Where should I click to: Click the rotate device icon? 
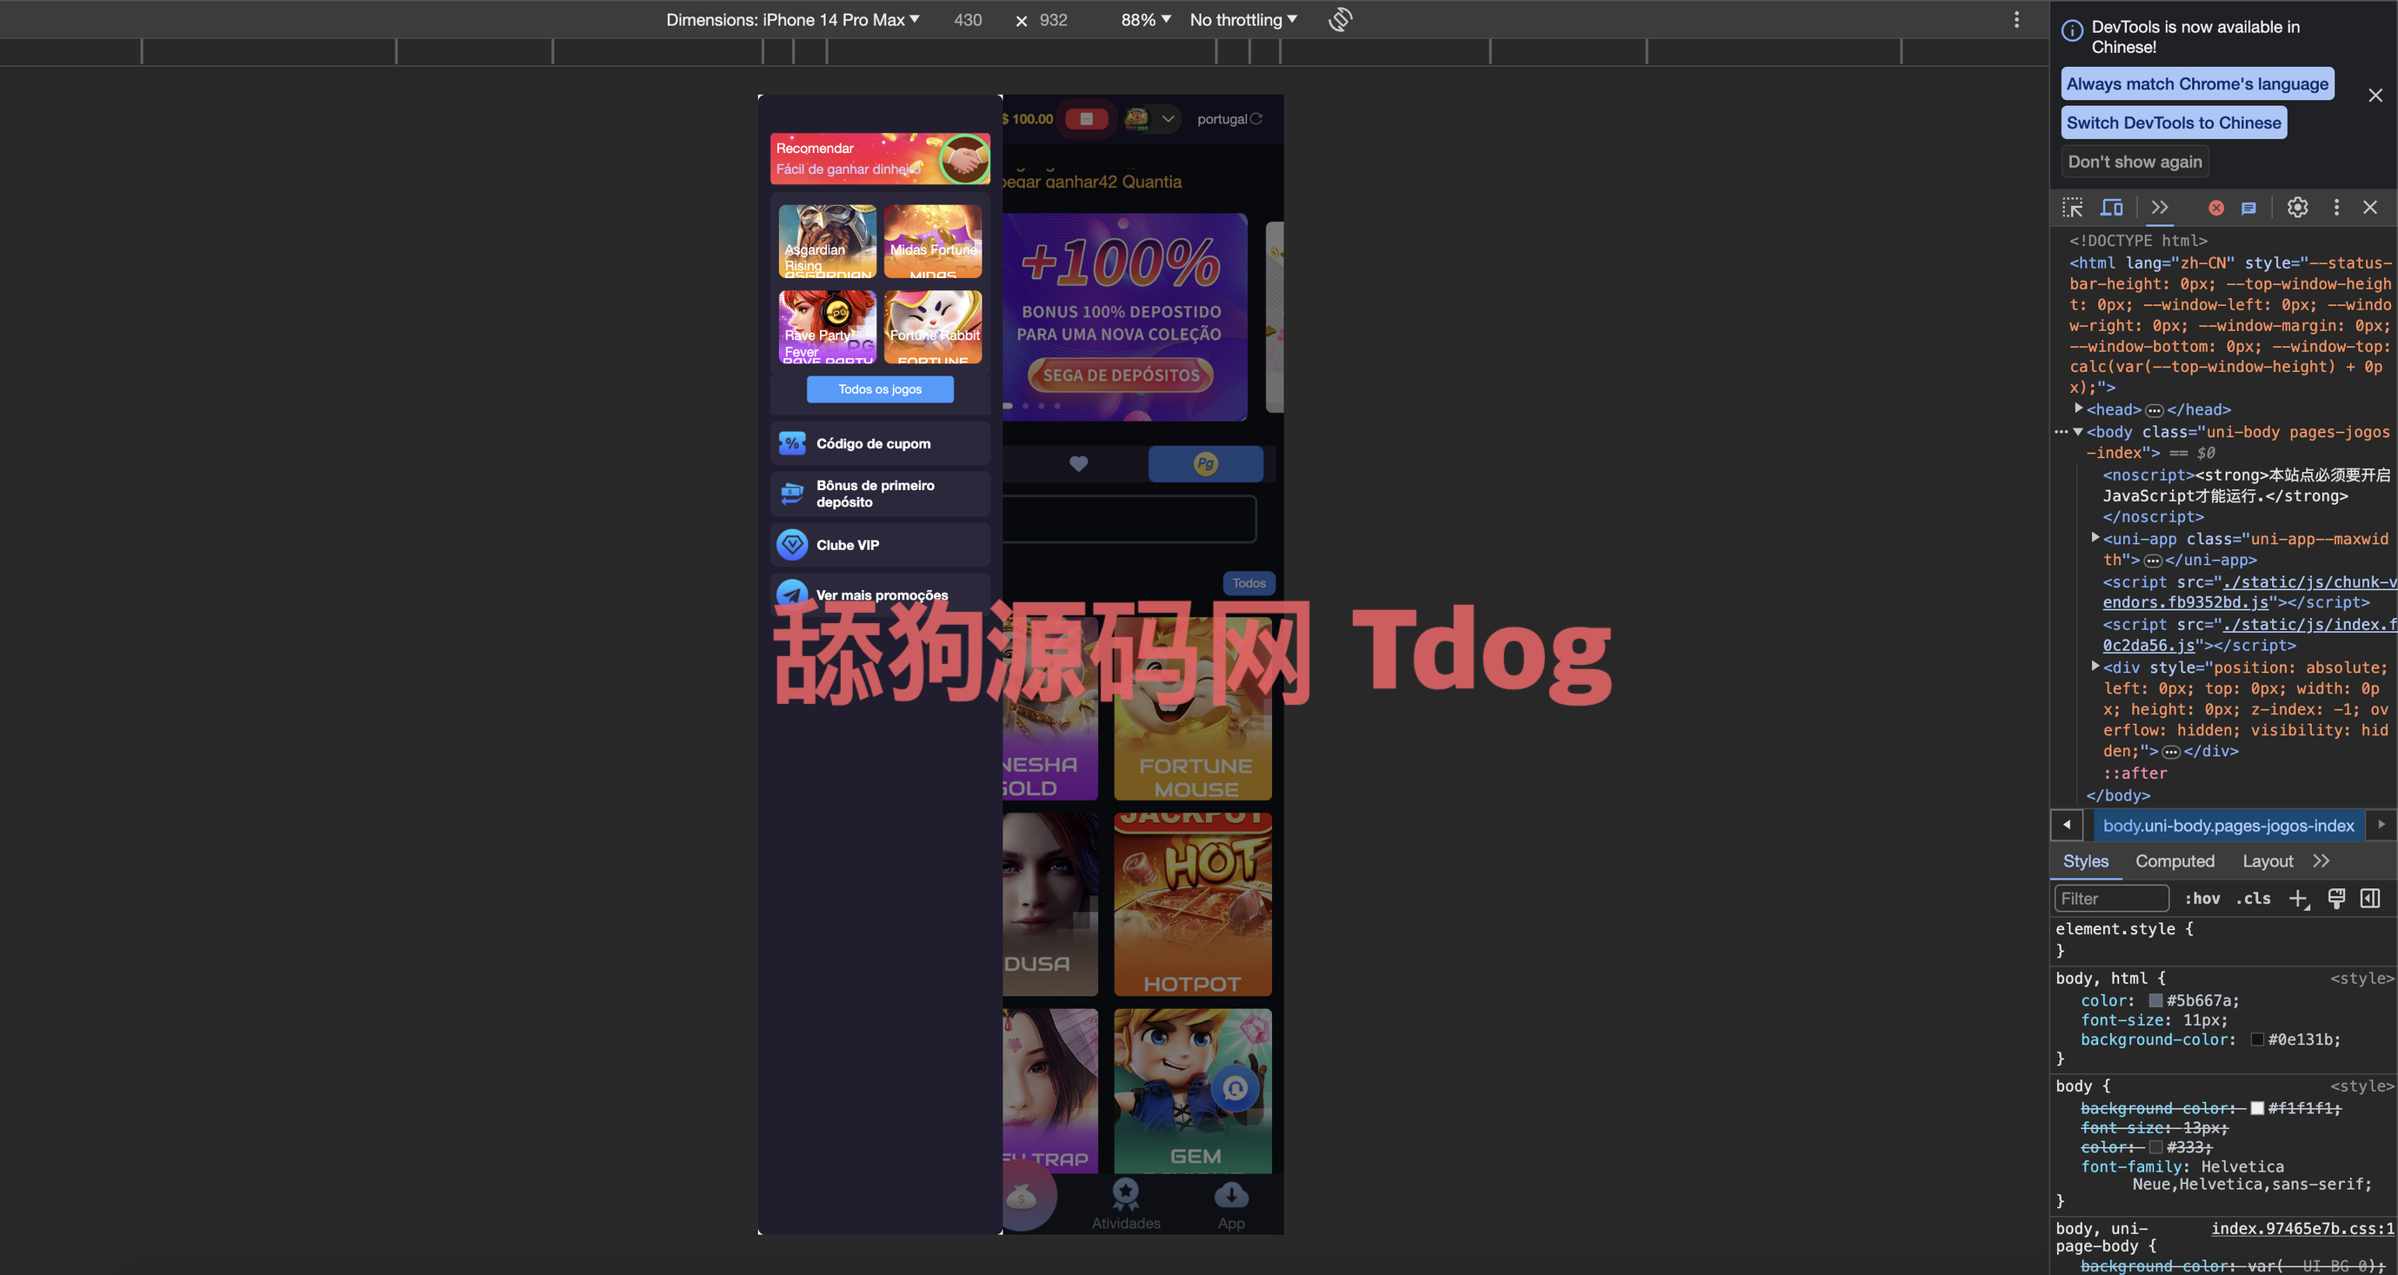(x=1340, y=19)
